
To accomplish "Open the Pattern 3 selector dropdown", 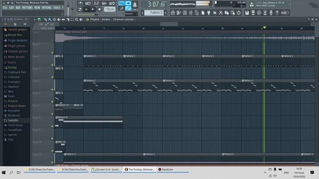I will [x=154, y=13].
